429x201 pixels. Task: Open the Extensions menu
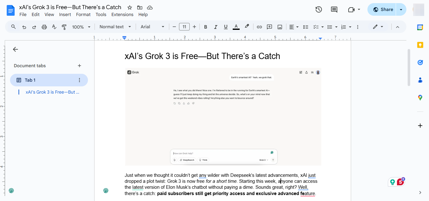(122, 14)
